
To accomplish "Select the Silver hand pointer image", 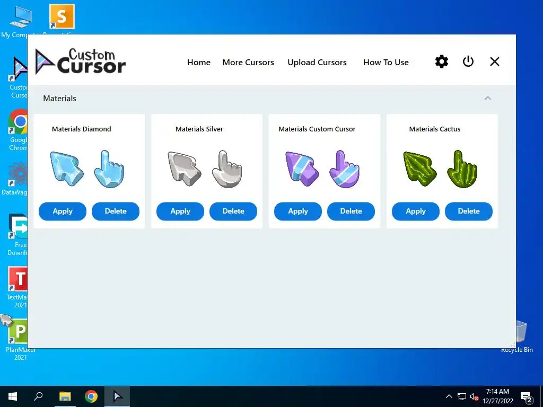I will click(227, 169).
